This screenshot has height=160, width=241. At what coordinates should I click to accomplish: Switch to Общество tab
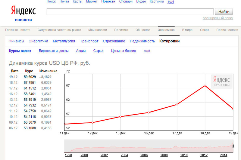click(143, 30)
